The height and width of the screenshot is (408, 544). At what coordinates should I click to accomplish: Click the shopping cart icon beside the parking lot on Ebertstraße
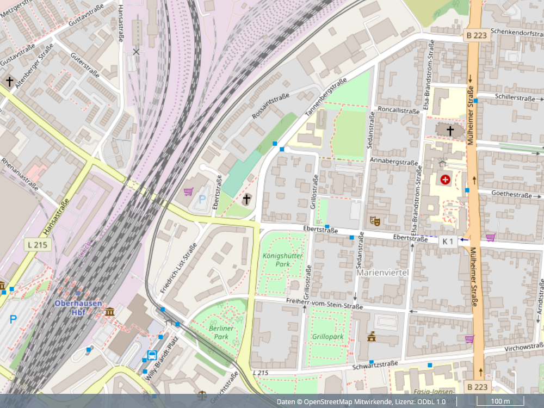click(x=188, y=191)
